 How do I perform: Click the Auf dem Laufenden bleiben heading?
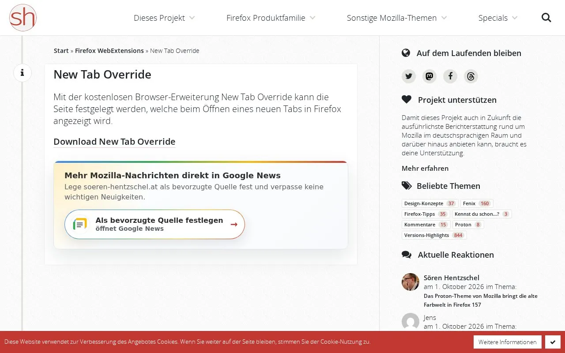(x=469, y=53)
